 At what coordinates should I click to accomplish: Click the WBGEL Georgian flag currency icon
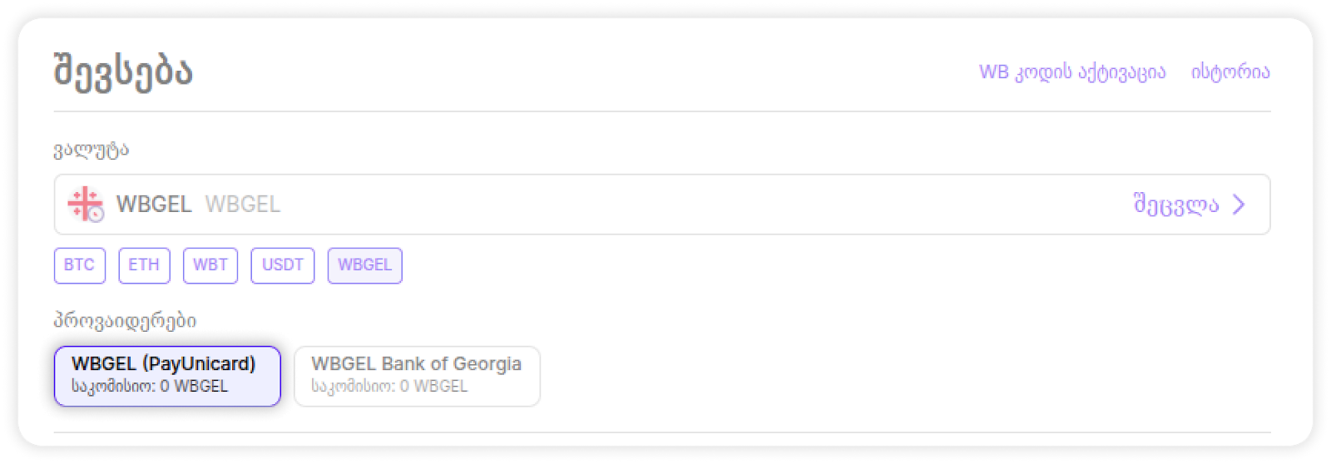pyautogui.click(x=85, y=204)
